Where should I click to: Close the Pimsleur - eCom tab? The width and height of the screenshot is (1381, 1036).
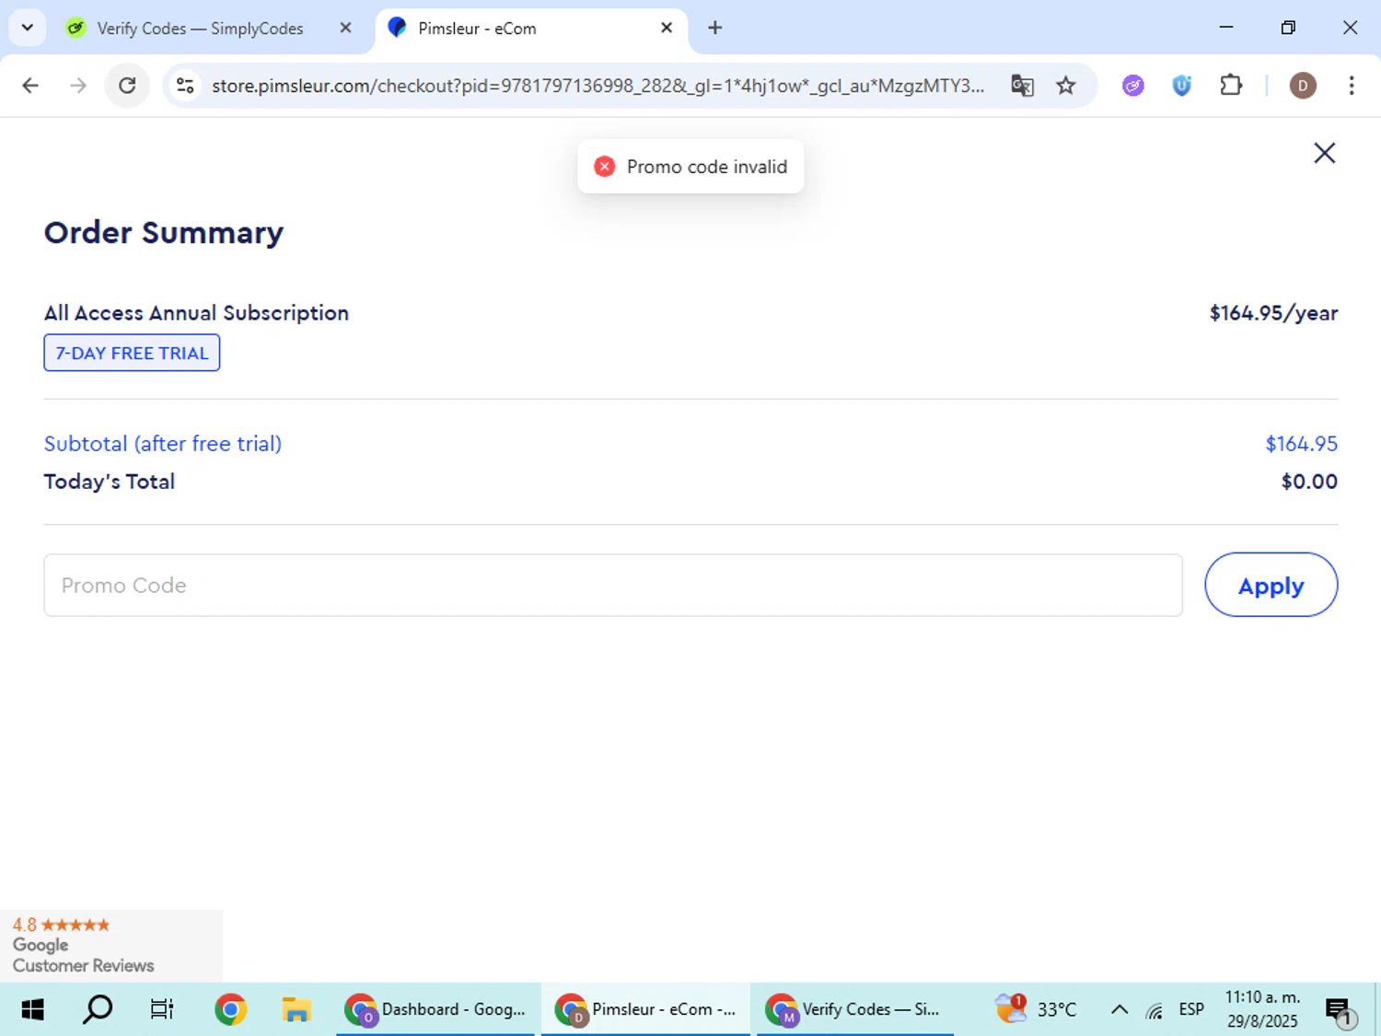667,28
